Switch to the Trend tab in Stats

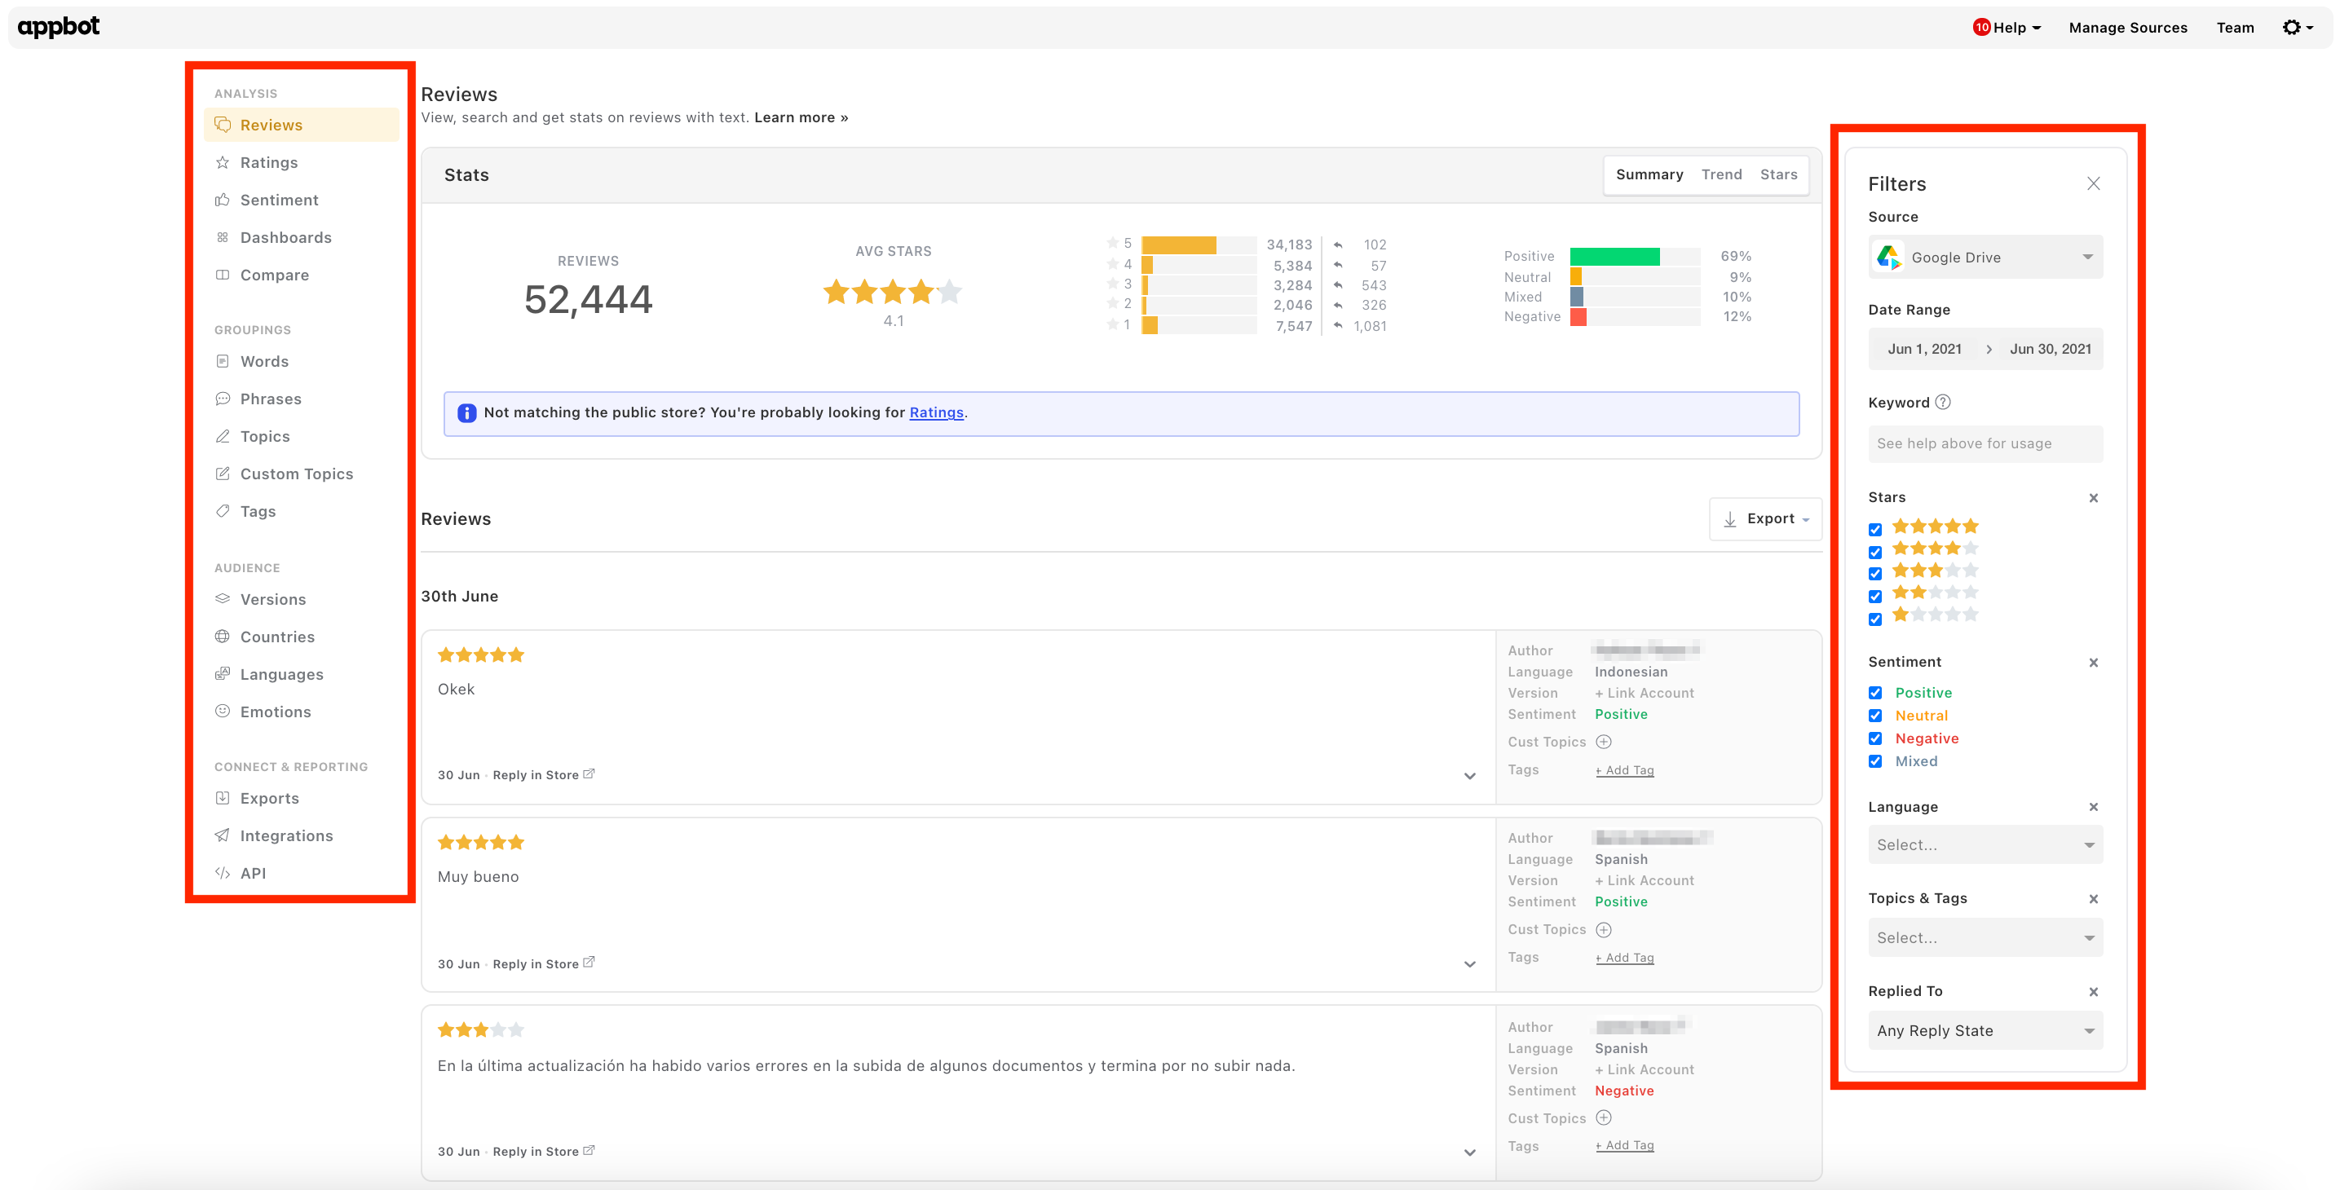(1722, 174)
